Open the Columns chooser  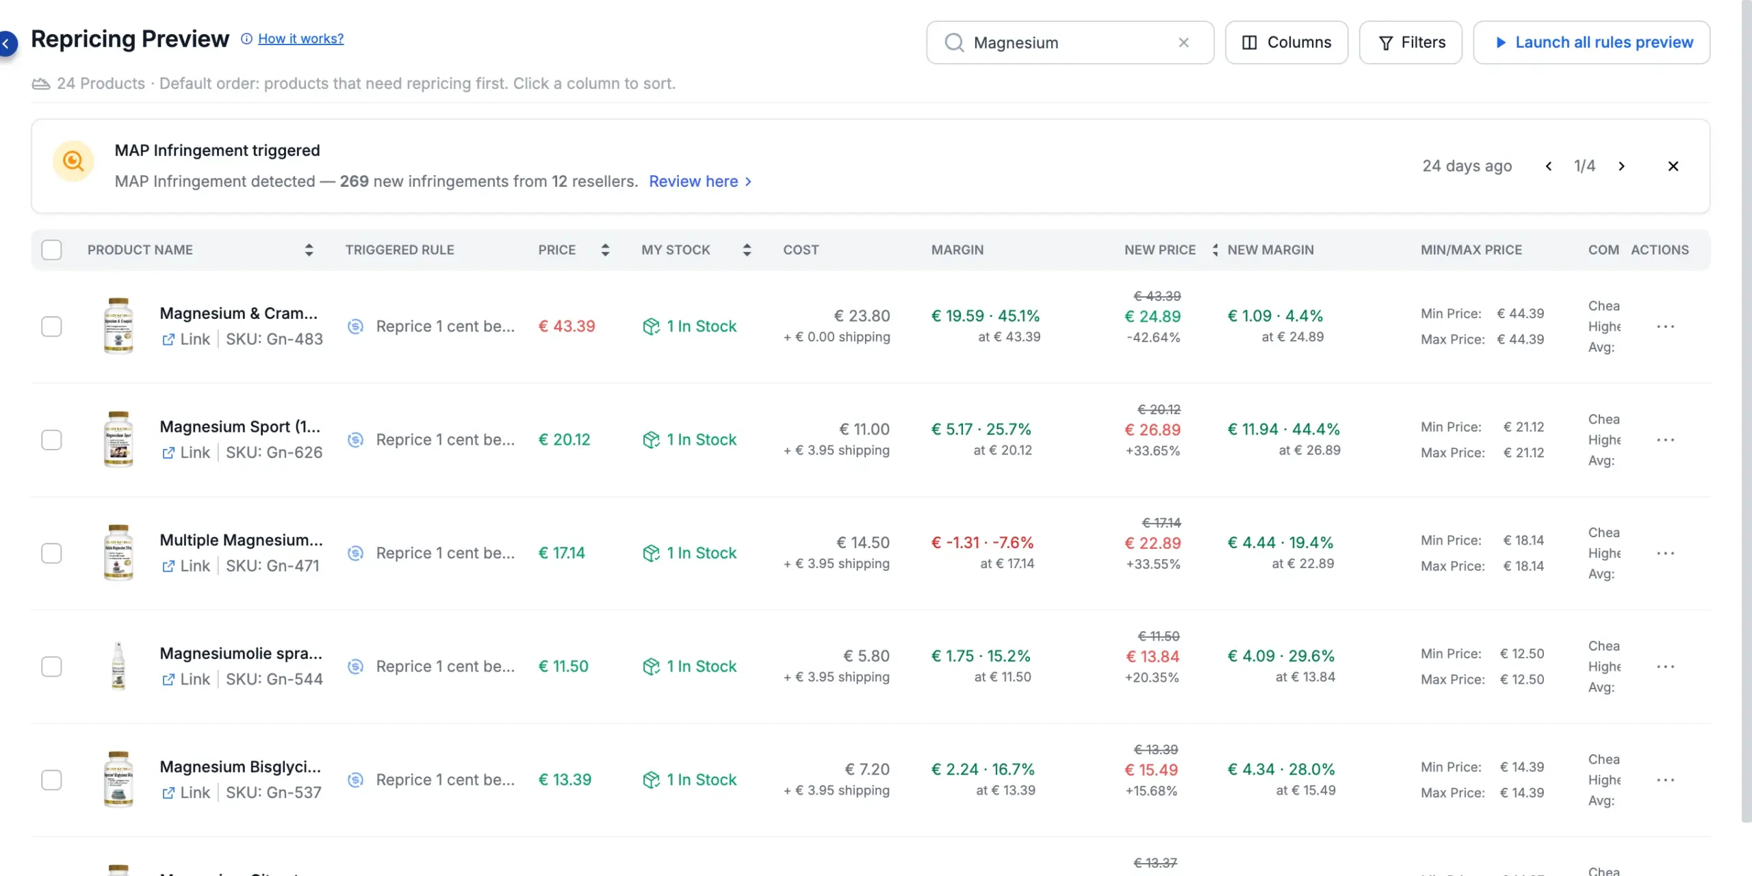[1286, 42]
